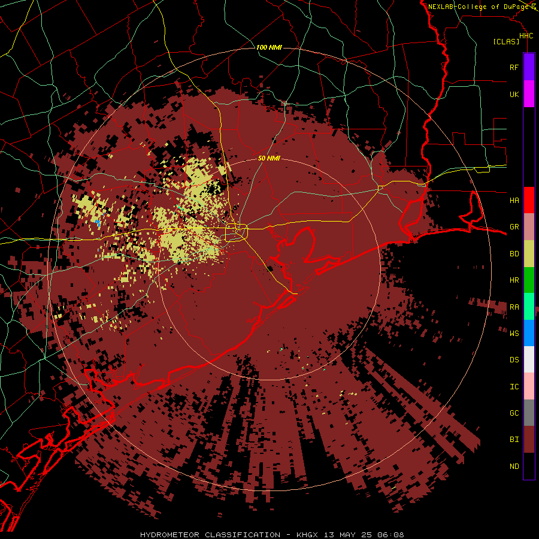Click the BI legend label
539x539 pixels.
click(x=514, y=440)
